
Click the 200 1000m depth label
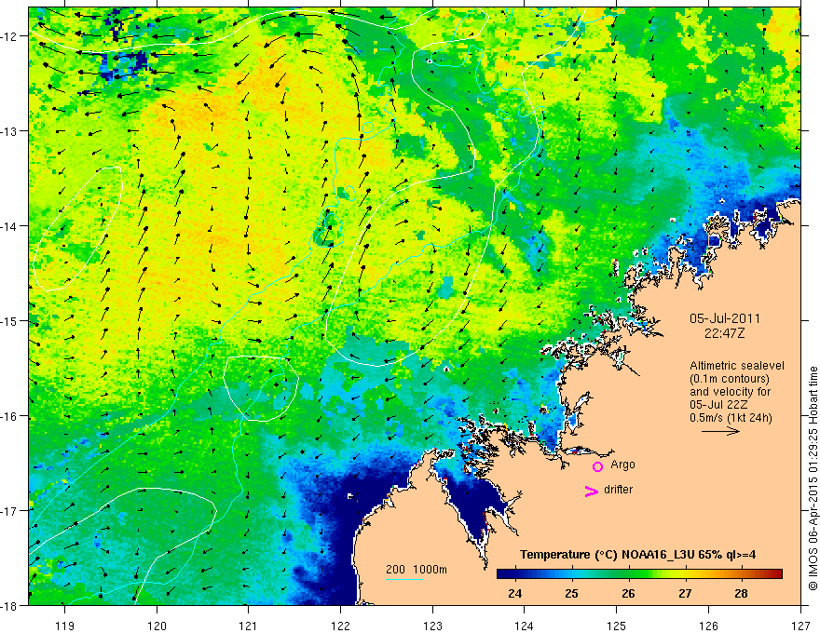click(x=417, y=570)
